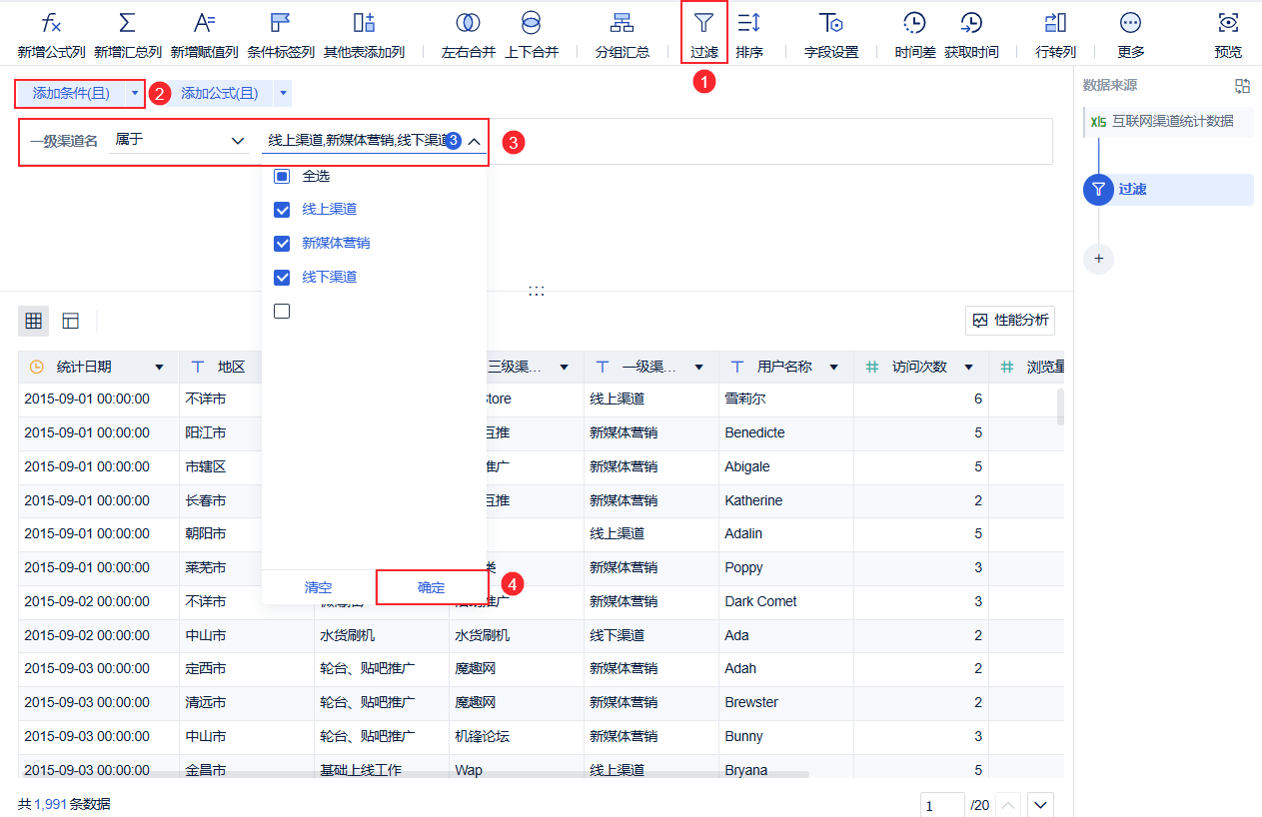Uncheck the 线上渠道 option
Screen dimensions: 1262x817
pos(282,210)
